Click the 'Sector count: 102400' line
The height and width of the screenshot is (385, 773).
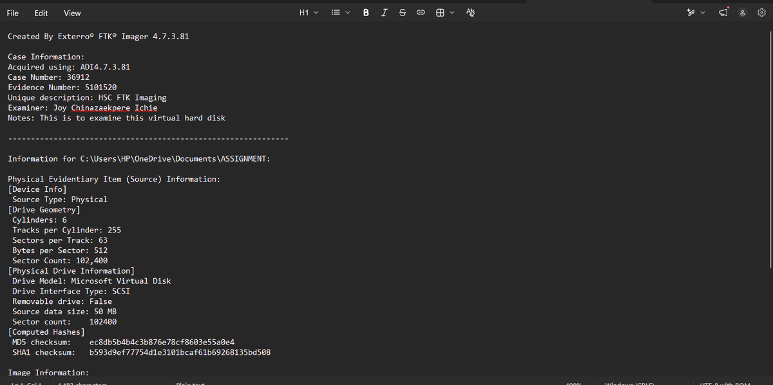coord(64,322)
